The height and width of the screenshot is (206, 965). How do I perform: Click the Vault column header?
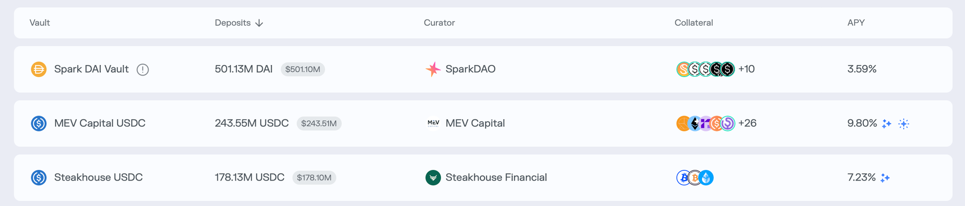coord(40,23)
